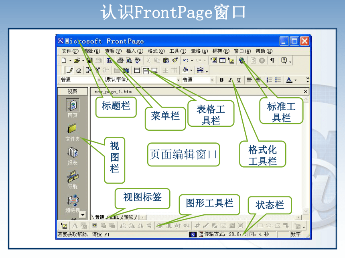
Task: Click the Stop icon in standard toolbar
Action: (262, 60)
